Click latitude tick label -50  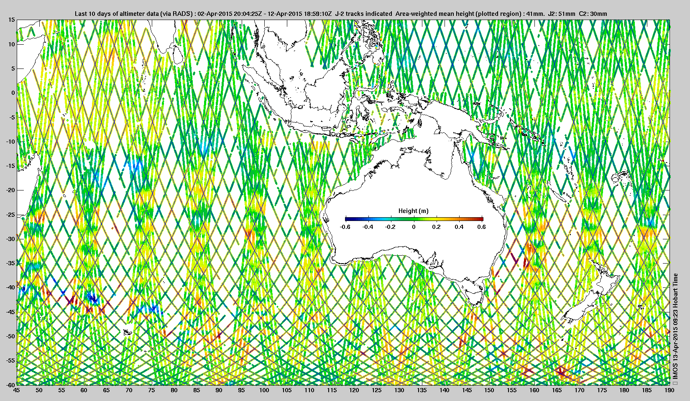(10, 336)
